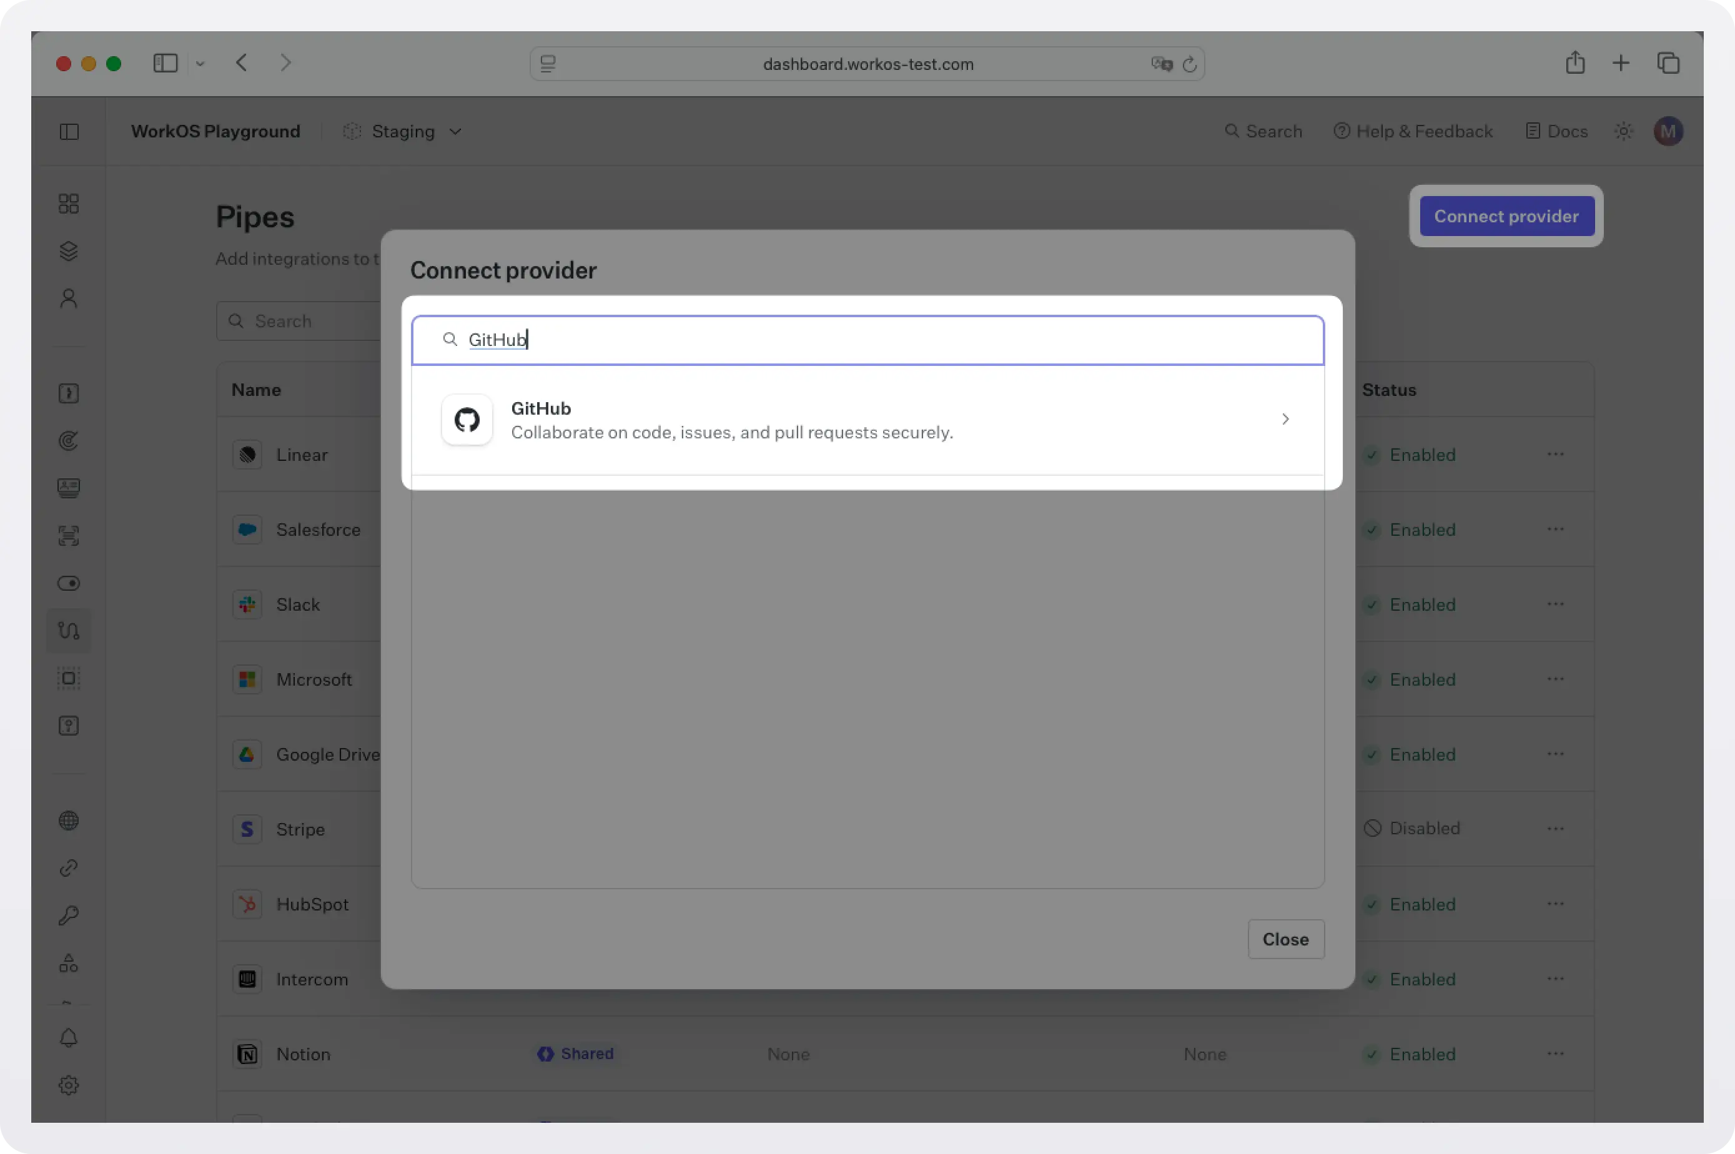Open the globe section in the sidebar

[69, 821]
